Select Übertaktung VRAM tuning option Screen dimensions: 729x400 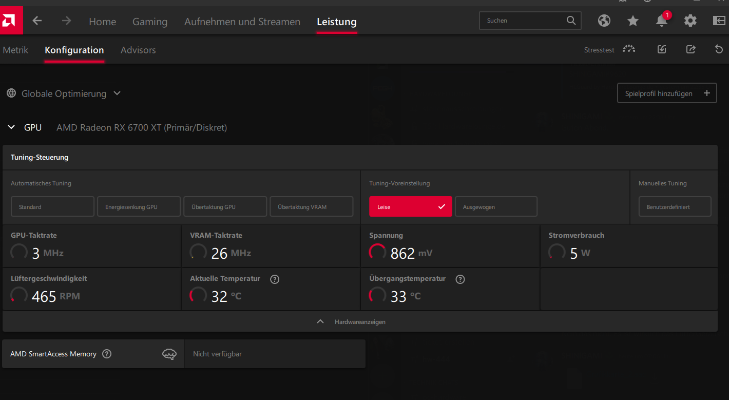click(312, 206)
